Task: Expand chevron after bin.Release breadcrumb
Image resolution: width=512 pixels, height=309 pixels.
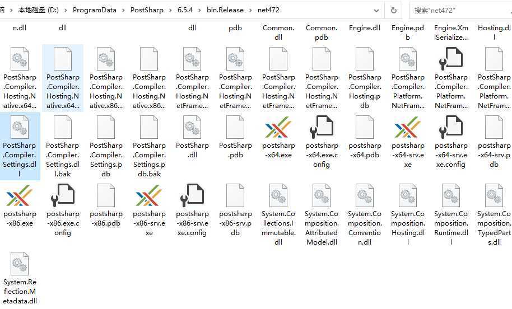Action: [x=250, y=10]
